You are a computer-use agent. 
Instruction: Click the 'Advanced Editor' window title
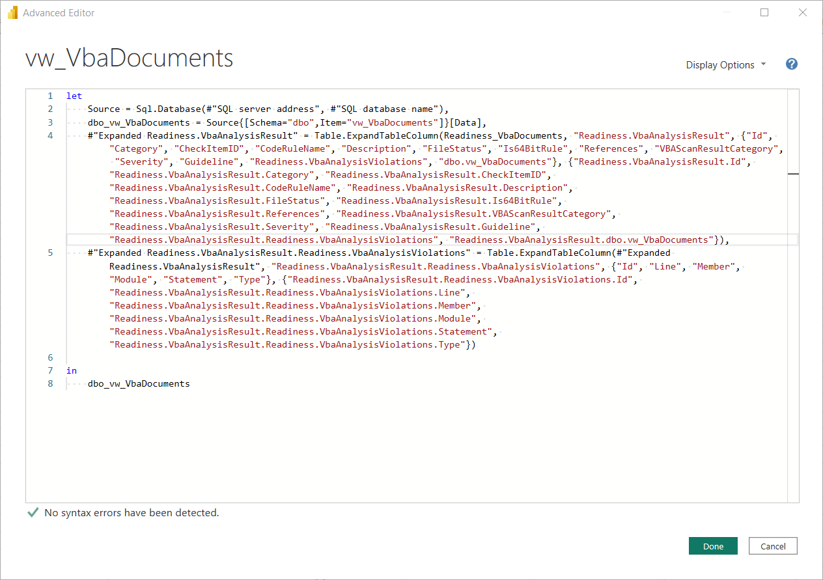(59, 12)
